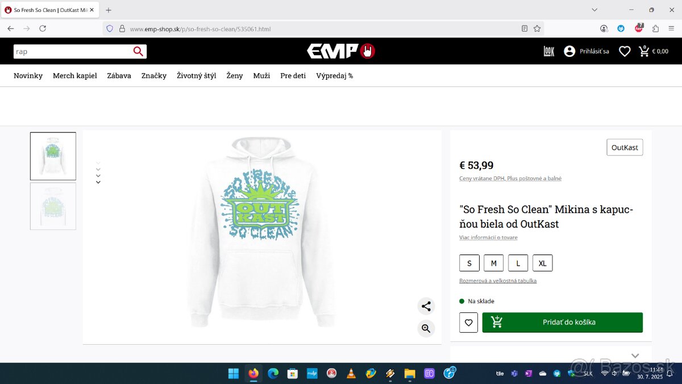The image size is (682, 384).
Task: Open the LOOK icon in header
Action: coord(549,51)
